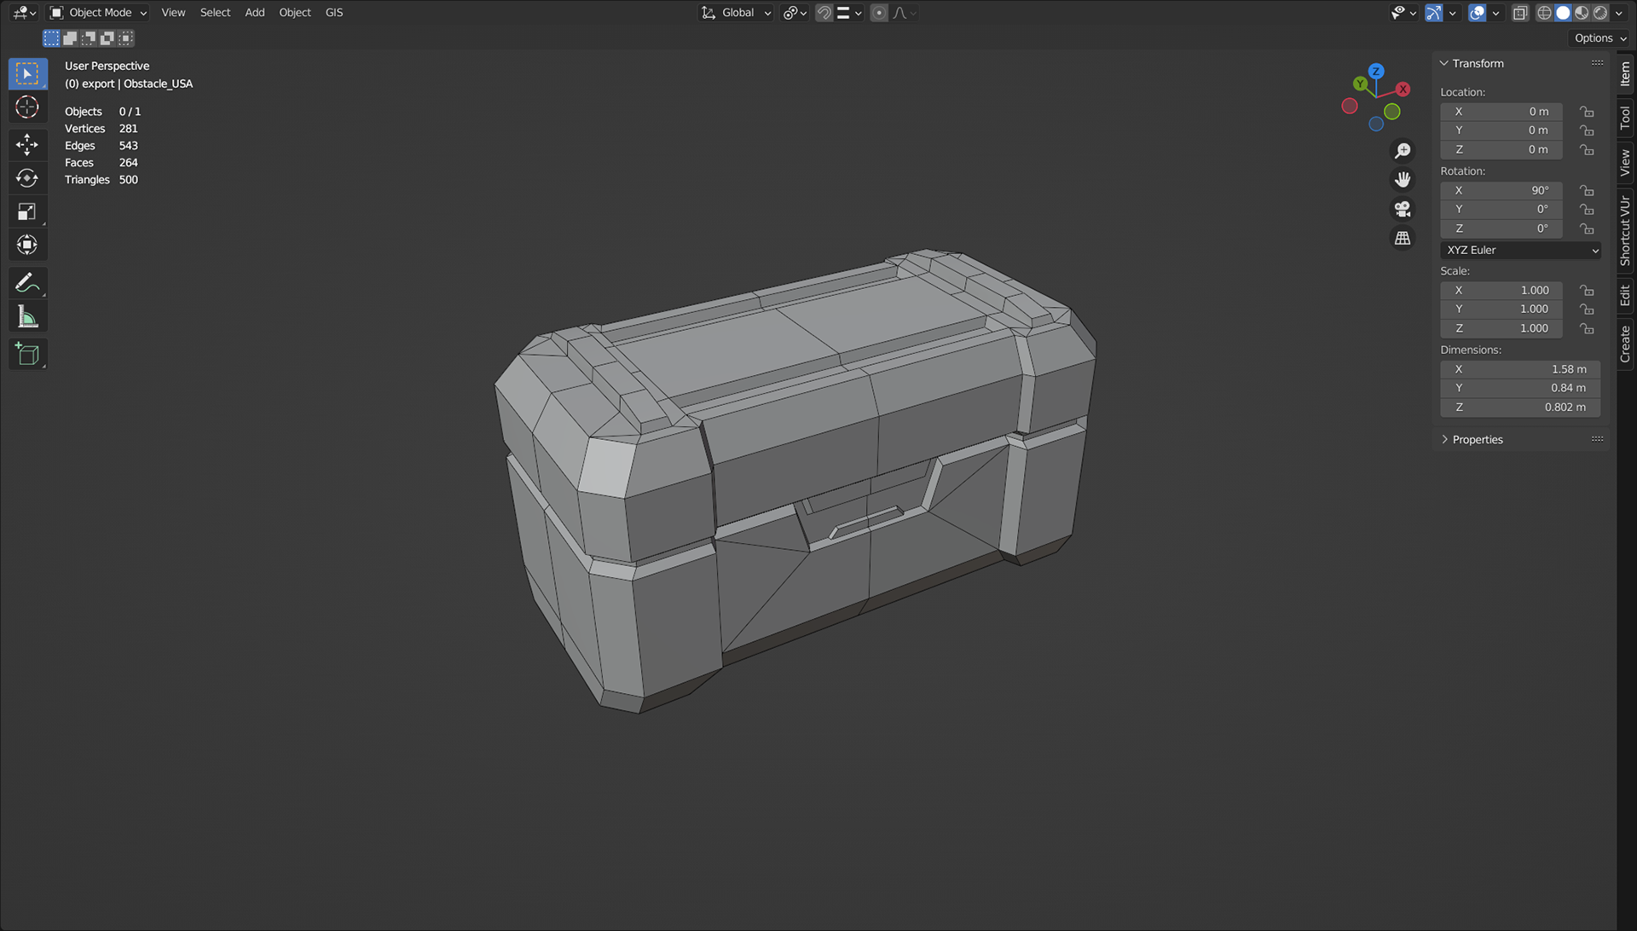Activate the Move tool
The height and width of the screenshot is (931, 1637).
pyautogui.click(x=27, y=144)
